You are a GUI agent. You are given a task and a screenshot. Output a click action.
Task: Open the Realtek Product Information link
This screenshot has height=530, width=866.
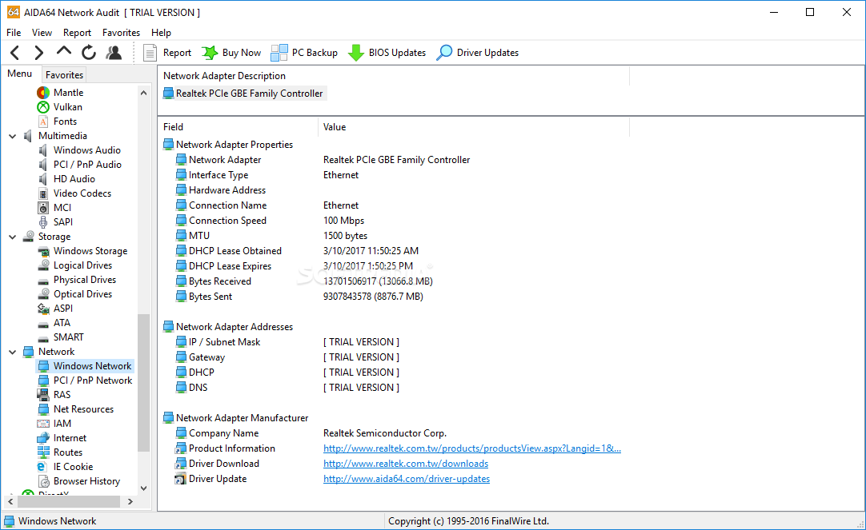click(x=472, y=448)
